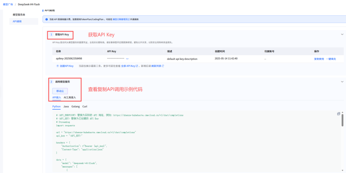Image resolution: width=346 pixels, height=173 pixels.
Task: Click the apikey-2025062358498 name cell
Action: pos(69,59)
